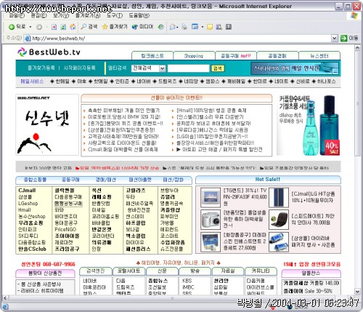Click the vertical scrollbar down arrow
Viewport: 363px width, 312px height.
pyautogui.click(x=357, y=292)
